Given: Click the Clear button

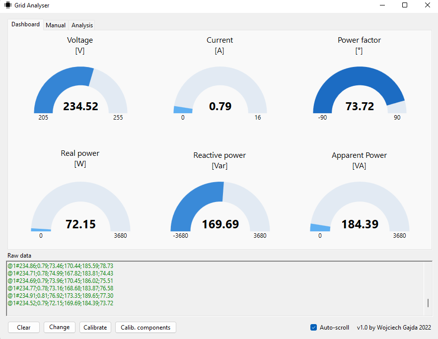Looking at the screenshot, I should (x=24, y=327).
